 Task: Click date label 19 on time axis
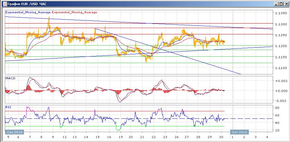coord(121,137)
